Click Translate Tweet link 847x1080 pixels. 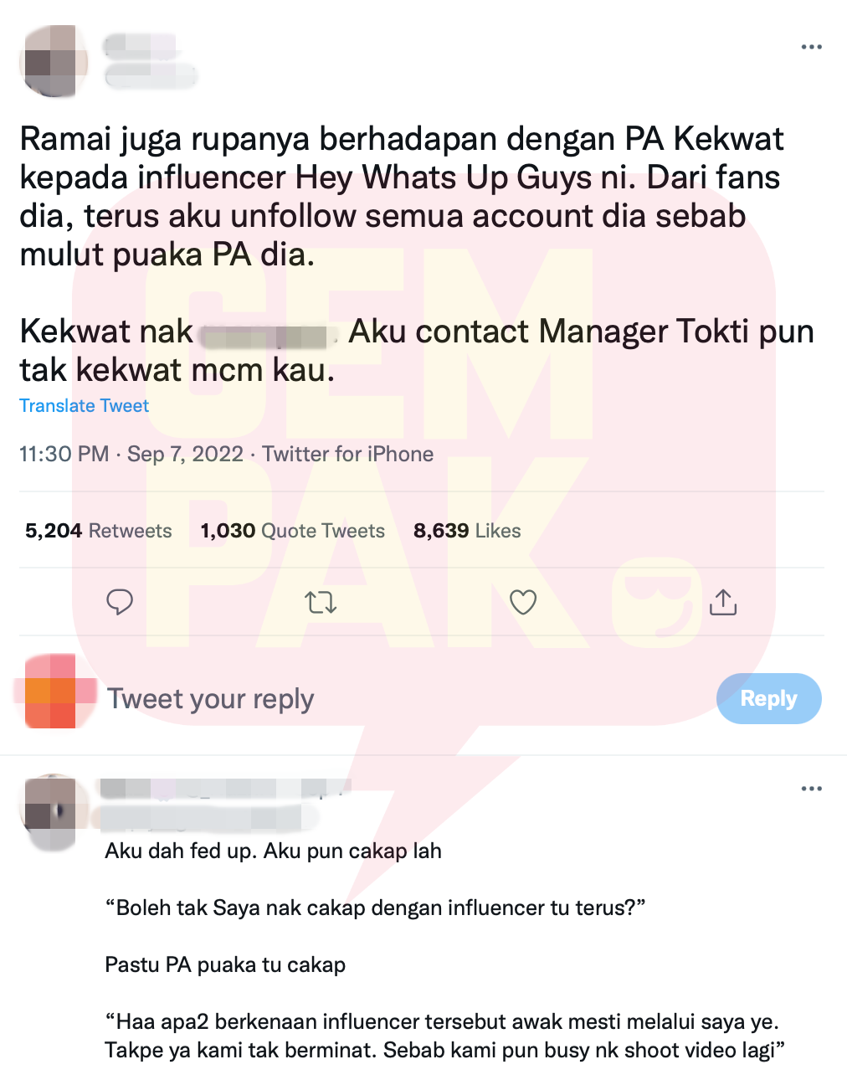pos(84,406)
